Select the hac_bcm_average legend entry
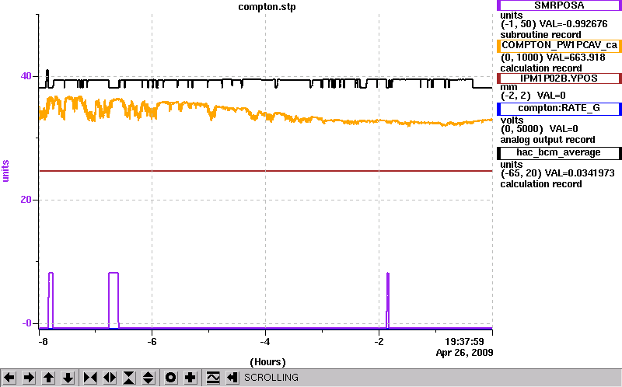Image resolution: width=622 pixels, height=387 pixels. (x=559, y=152)
